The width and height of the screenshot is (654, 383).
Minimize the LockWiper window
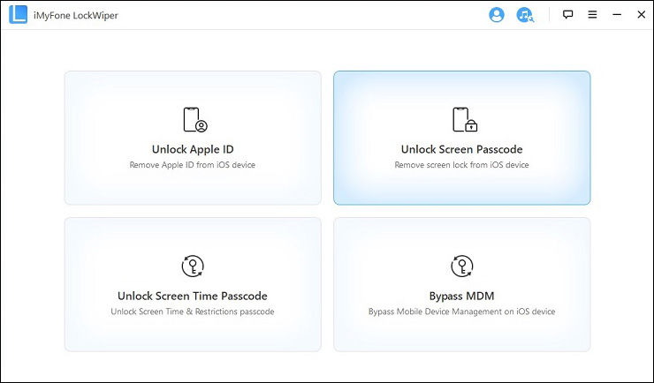click(x=617, y=15)
